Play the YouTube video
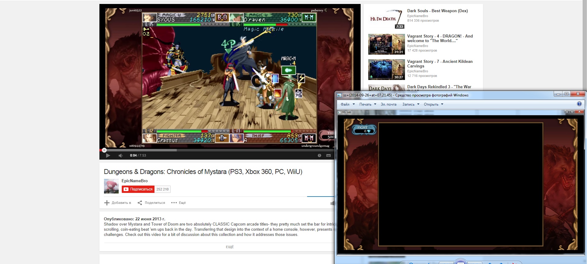587x264 pixels. 108,155
